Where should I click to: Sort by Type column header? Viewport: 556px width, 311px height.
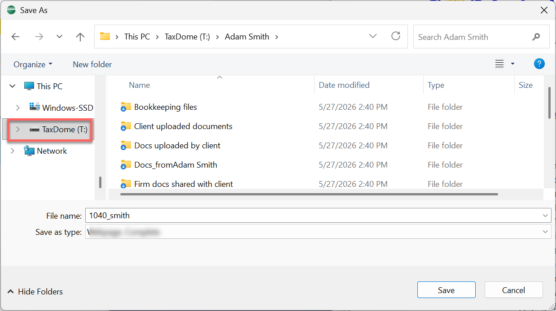(436, 85)
